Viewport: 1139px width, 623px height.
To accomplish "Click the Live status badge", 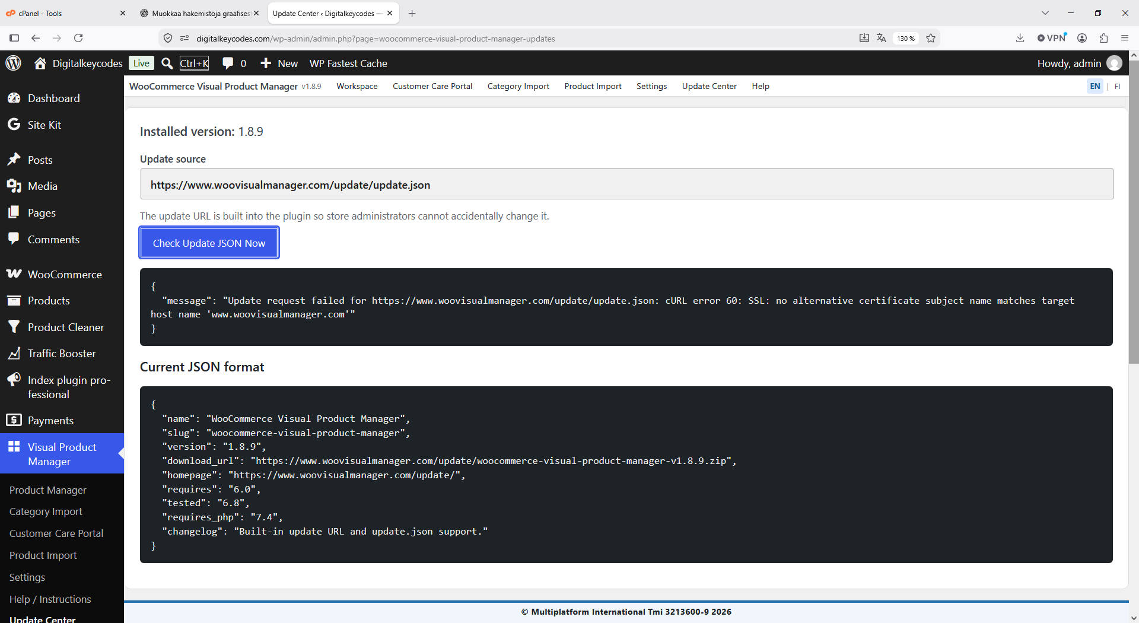I will 141,63.
